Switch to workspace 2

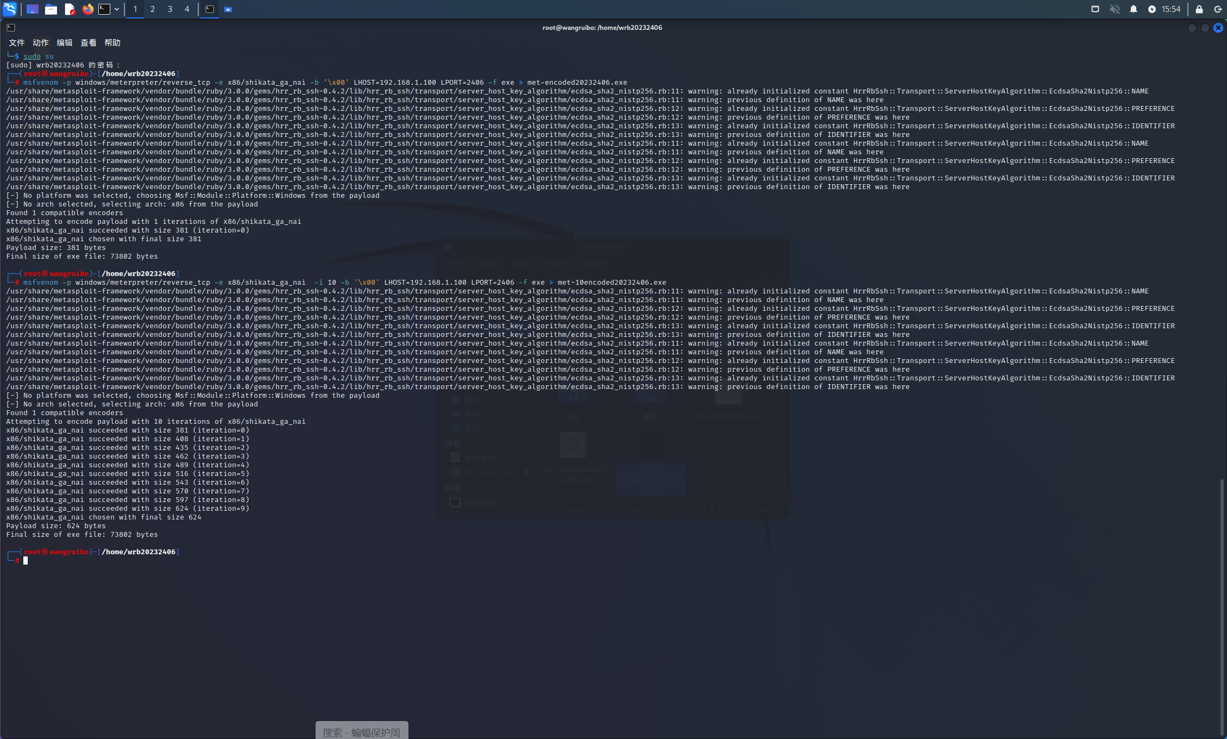[153, 9]
